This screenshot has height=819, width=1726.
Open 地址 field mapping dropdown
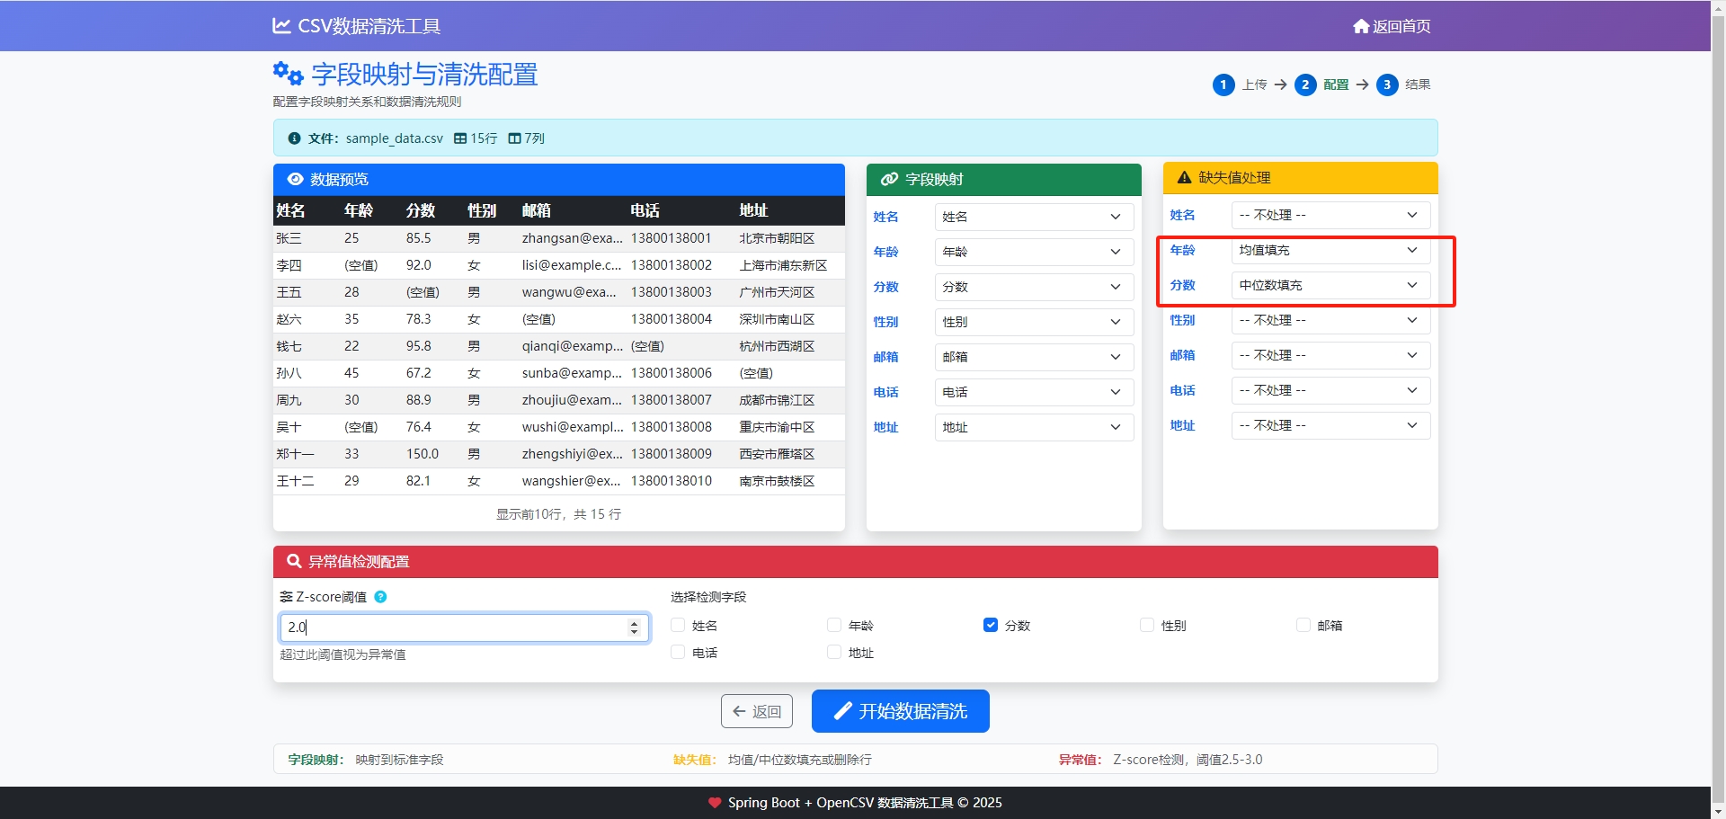point(1034,427)
